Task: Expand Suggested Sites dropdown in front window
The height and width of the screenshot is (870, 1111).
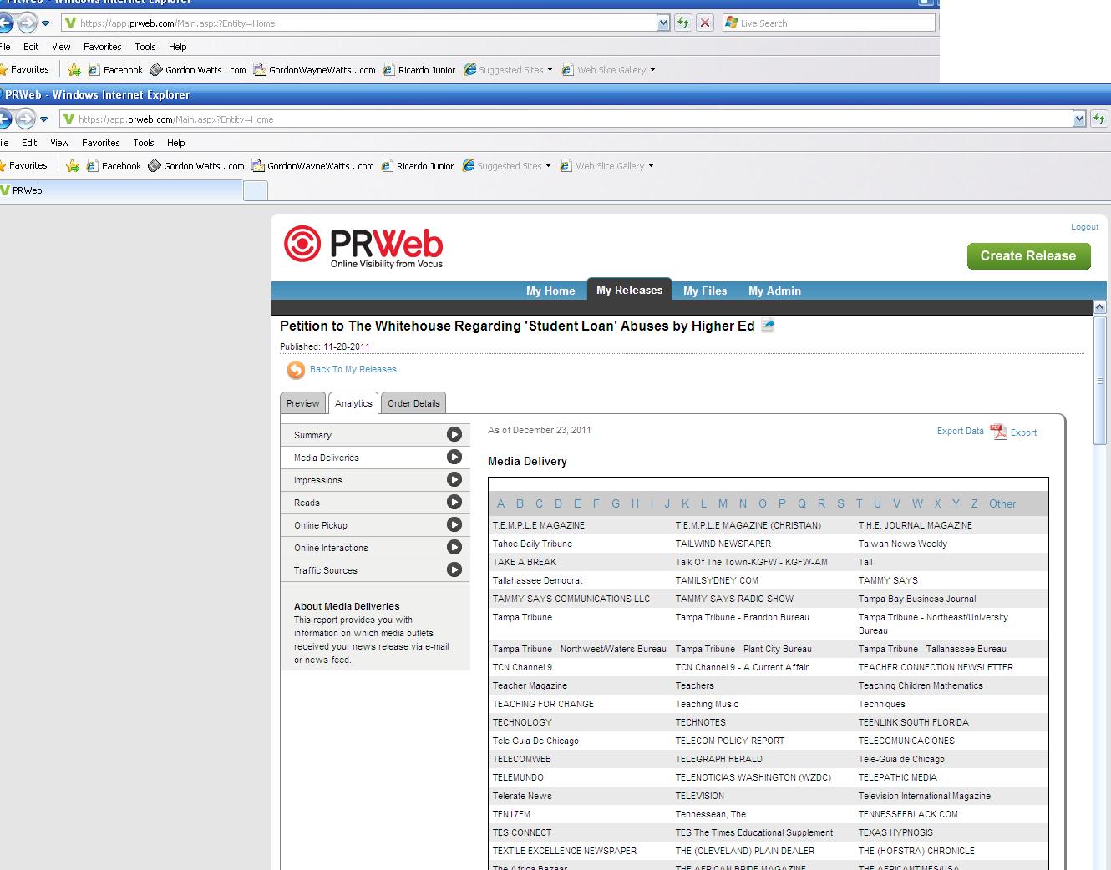Action: [x=548, y=166]
